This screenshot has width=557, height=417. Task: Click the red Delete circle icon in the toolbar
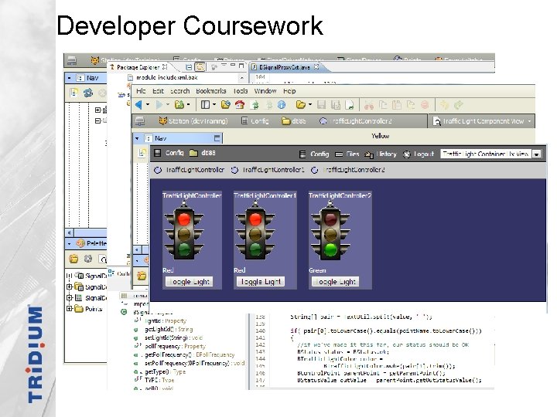425,104
